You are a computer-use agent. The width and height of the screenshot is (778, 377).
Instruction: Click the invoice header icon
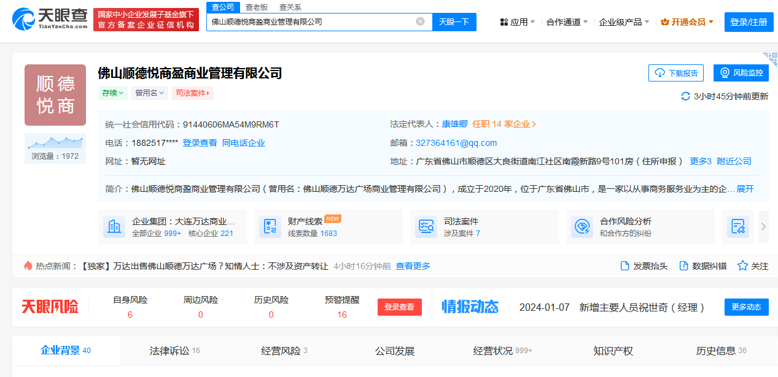tap(624, 266)
